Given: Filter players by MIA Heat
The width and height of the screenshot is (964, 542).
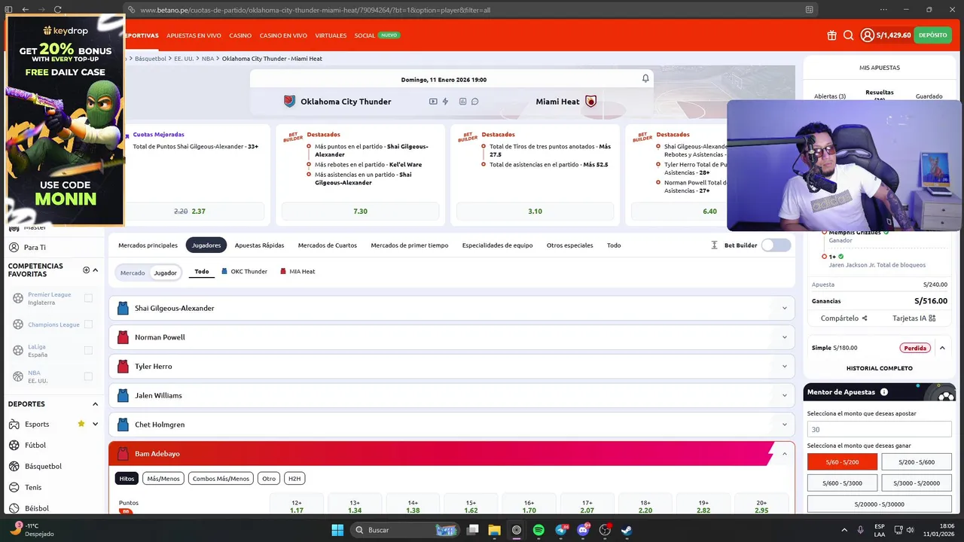Looking at the screenshot, I should pyautogui.click(x=297, y=271).
